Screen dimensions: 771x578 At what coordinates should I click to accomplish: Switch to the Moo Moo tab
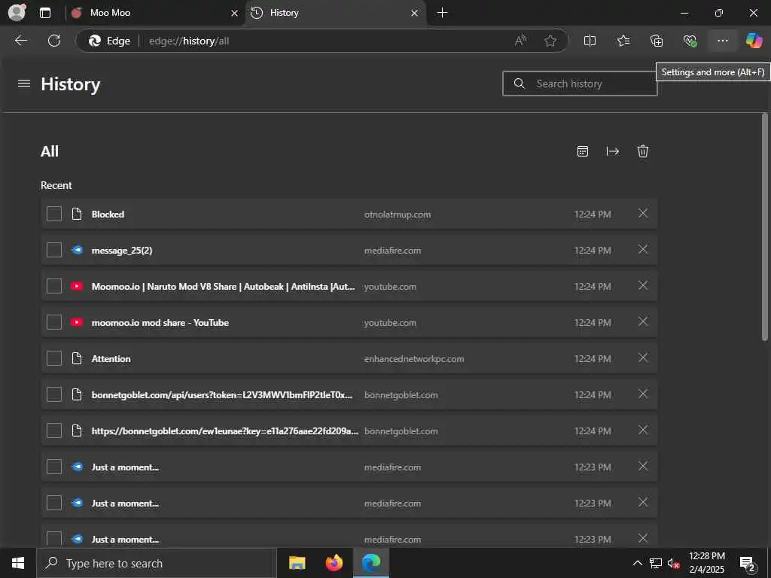click(155, 14)
